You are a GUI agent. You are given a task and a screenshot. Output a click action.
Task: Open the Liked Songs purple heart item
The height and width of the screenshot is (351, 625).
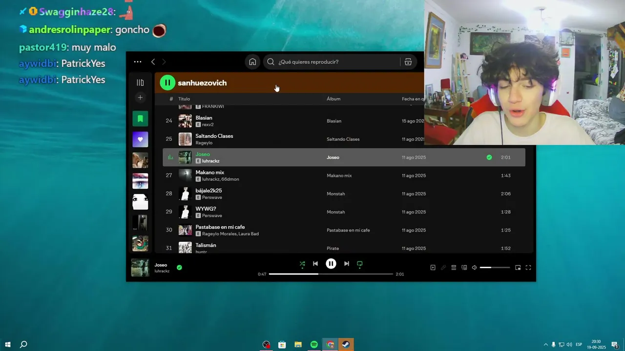click(x=140, y=139)
